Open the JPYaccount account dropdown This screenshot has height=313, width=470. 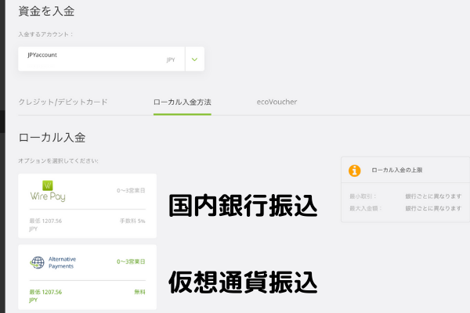(102, 59)
